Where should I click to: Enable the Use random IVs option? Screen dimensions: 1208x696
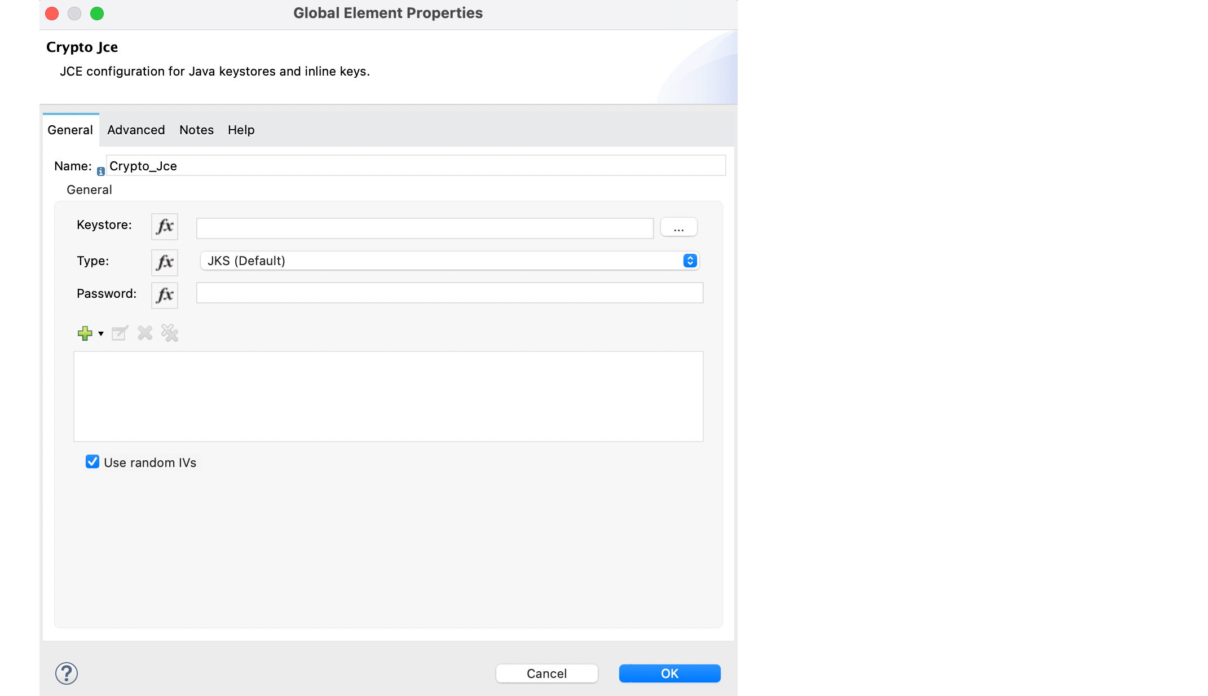coord(91,462)
